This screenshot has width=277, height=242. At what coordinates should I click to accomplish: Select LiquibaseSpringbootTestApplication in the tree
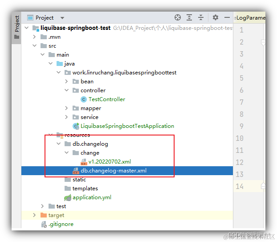[x=127, y=126]
